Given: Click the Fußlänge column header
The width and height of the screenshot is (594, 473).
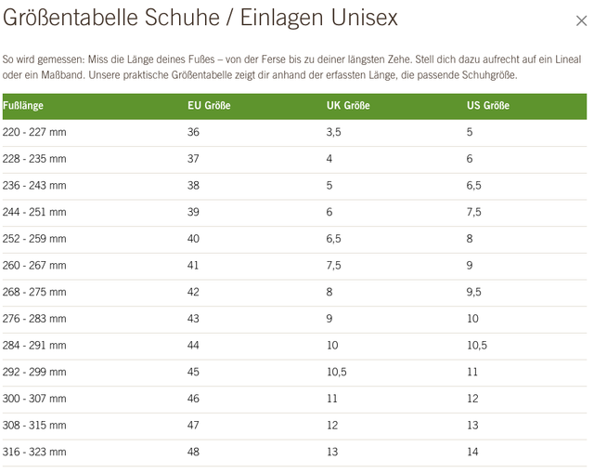Looking at the screenshot, I should point(23,106).
